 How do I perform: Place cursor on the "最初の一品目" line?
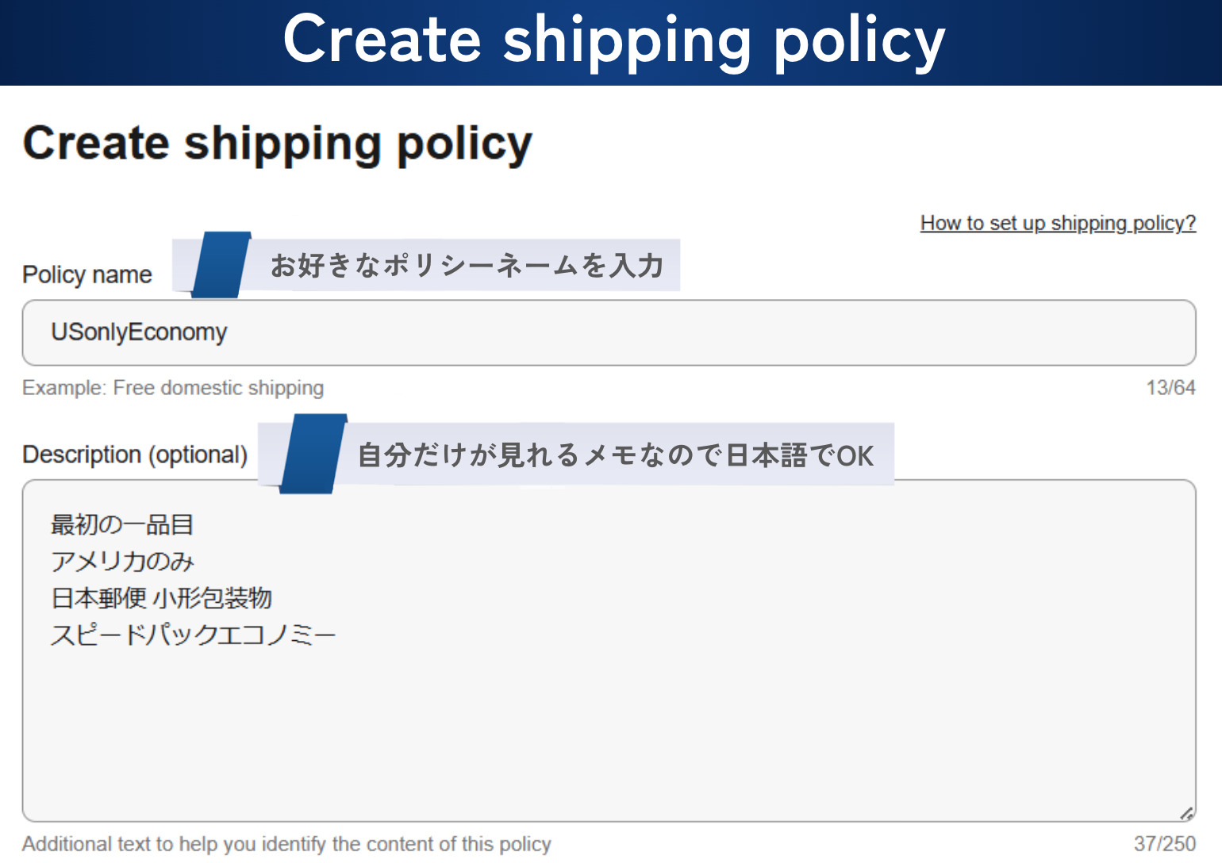pyautogui.click(x=122, y=524)
